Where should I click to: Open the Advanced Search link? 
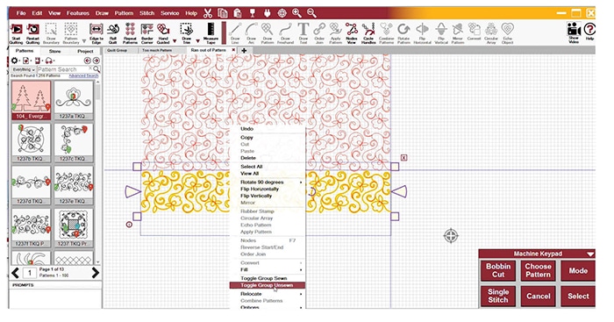click(x=83, y=75)
